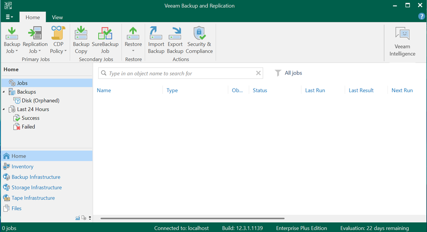Click first small icon in navigation pane footer
427x232 pixels.
(78, 218)
